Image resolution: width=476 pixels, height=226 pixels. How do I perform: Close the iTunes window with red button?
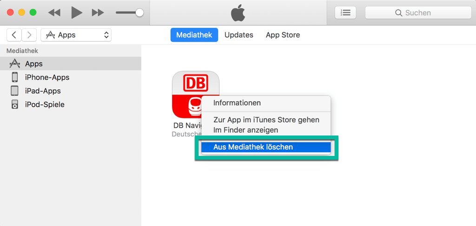10,13
